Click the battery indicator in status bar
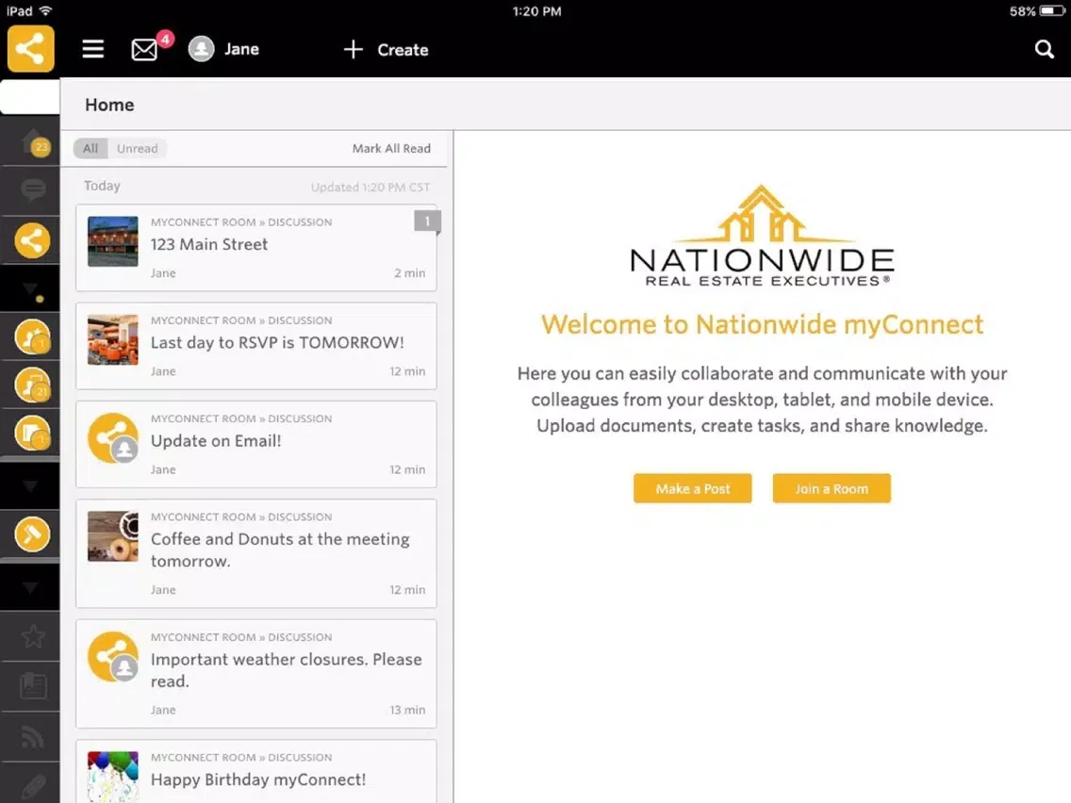1071x803 pixels. (1051, 11)
